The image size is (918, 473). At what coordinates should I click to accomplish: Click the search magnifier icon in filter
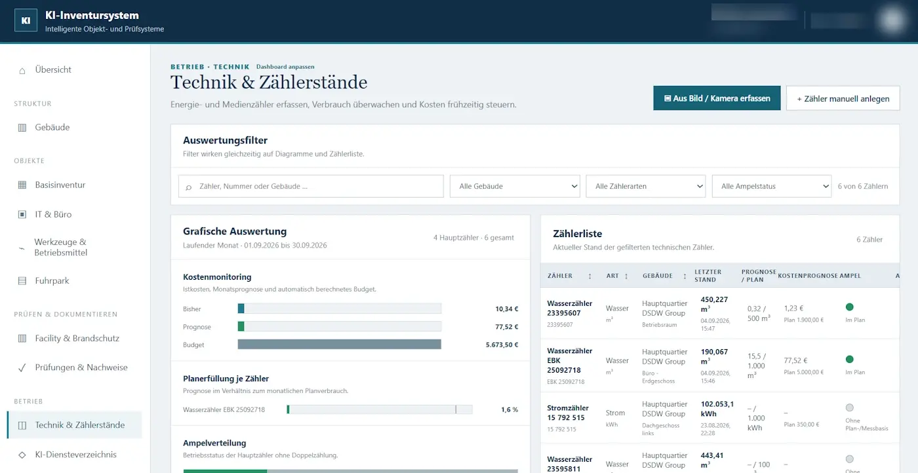(x=189, y=187)
